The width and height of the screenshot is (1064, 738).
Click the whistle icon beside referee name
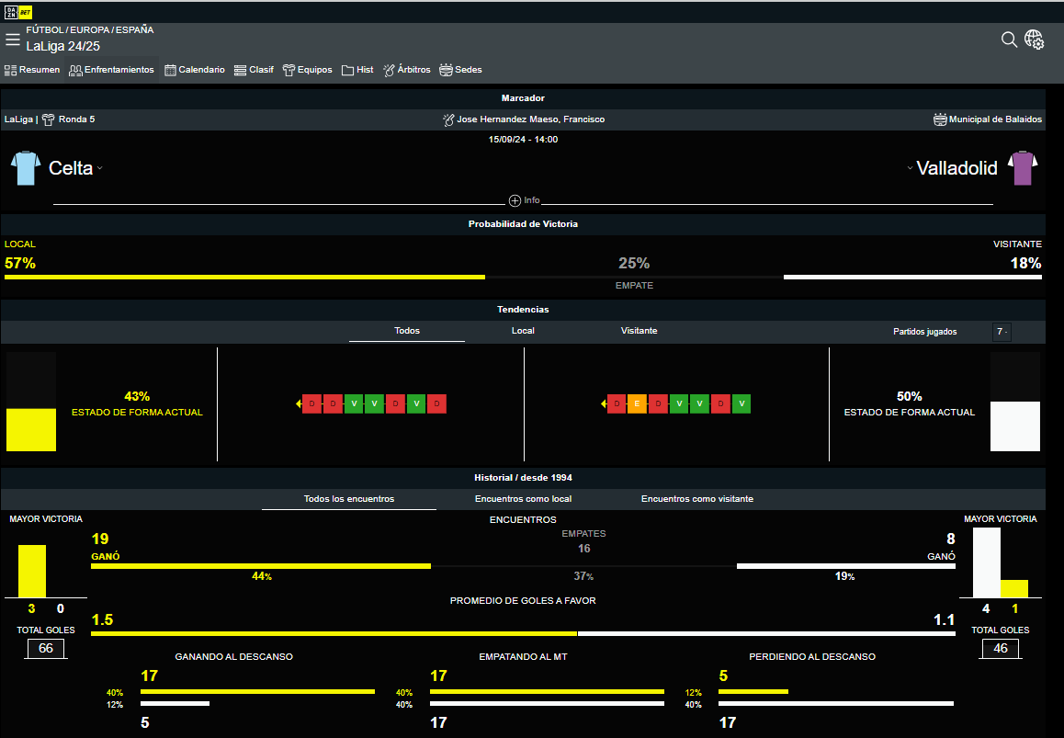tap(448, 119)
